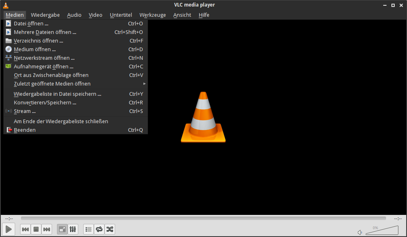407x237 pixels.
Task: Mute audio via the speaker icon
Action: [x=360, y=232]
